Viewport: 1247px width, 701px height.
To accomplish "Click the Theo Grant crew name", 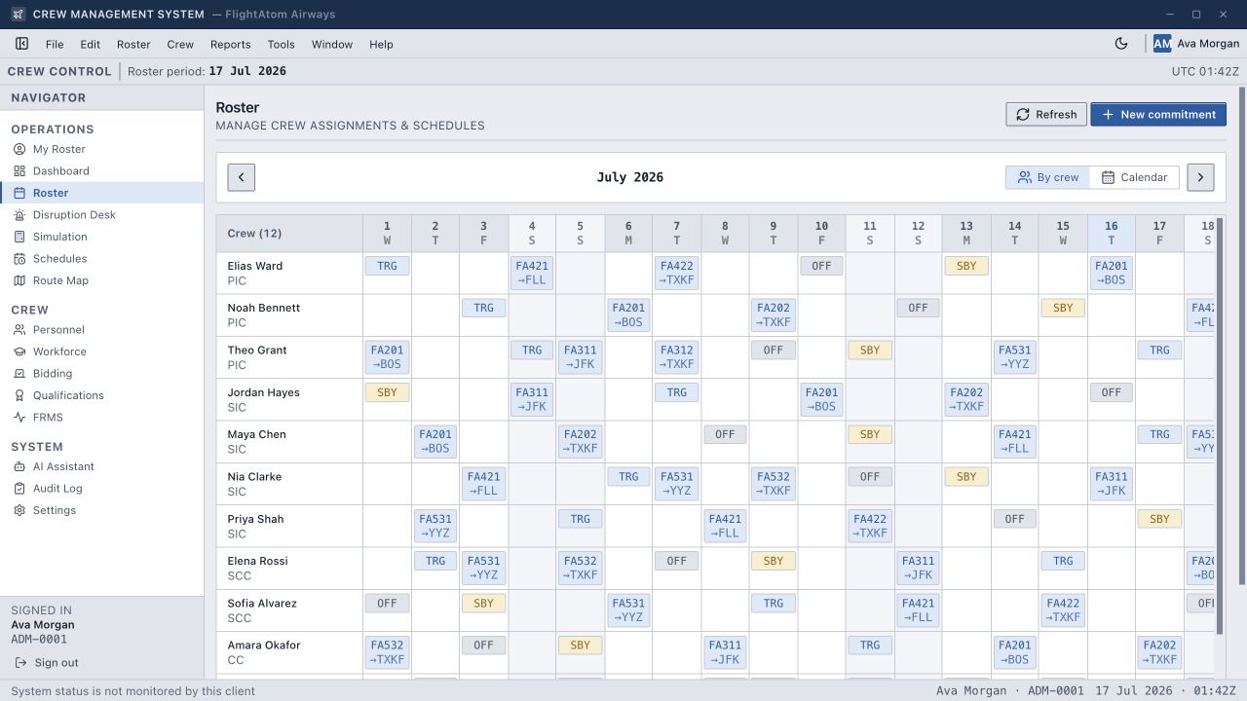I will point(257,350).
